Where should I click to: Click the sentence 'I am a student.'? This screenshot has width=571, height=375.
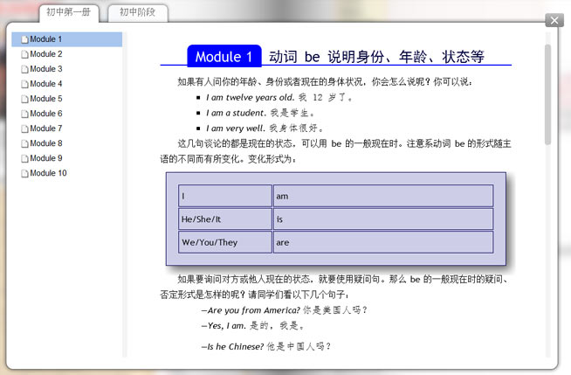[x=236, y=113]
